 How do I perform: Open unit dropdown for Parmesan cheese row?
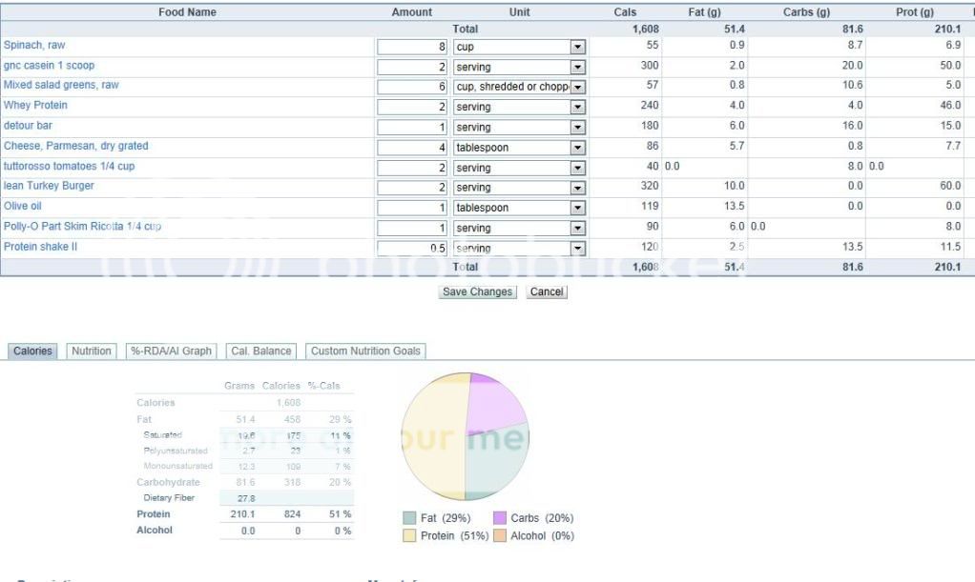coord(576,148)
